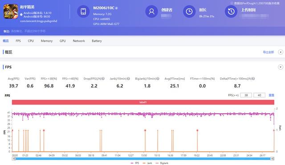This screenshot has height=165, width=285.
Task: Click the creator user profile icon
Action: [x=151, y=12]
